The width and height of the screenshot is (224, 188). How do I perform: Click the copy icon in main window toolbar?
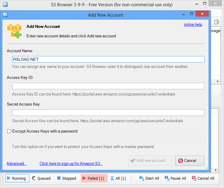[x=217, y=22]
